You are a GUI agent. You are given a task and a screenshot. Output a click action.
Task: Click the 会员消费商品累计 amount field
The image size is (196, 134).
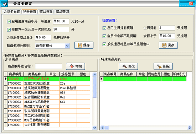tap(43, 38)
